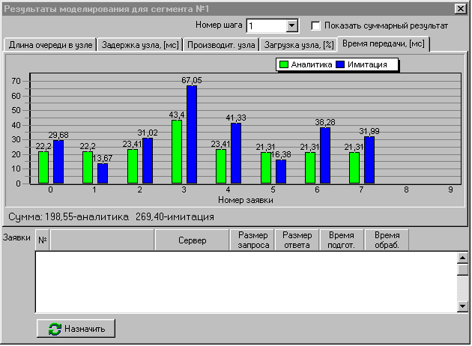The height and width of the screenshot is (346, 472).
Task: Click the 'Размер ответа' column header
Action: (x=297, y=240)
